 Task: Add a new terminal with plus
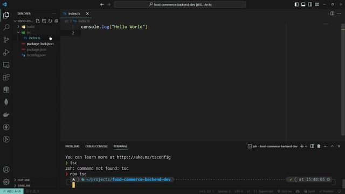click(x=302, y=146)
